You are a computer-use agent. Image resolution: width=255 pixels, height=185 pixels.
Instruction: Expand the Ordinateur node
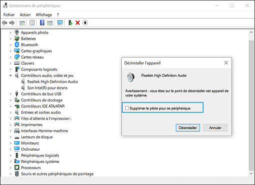pos(10,149)
